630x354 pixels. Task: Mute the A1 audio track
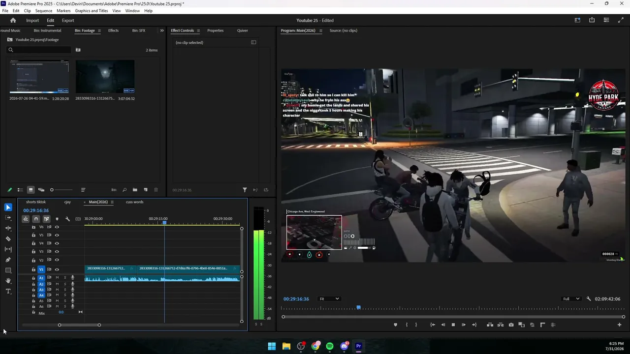[x=57, y=278]
